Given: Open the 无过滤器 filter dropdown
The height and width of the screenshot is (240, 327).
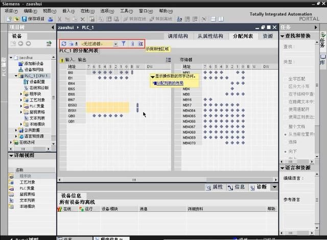Looking at the screenshot, I should pyautogui.click(x=115, y=44).
